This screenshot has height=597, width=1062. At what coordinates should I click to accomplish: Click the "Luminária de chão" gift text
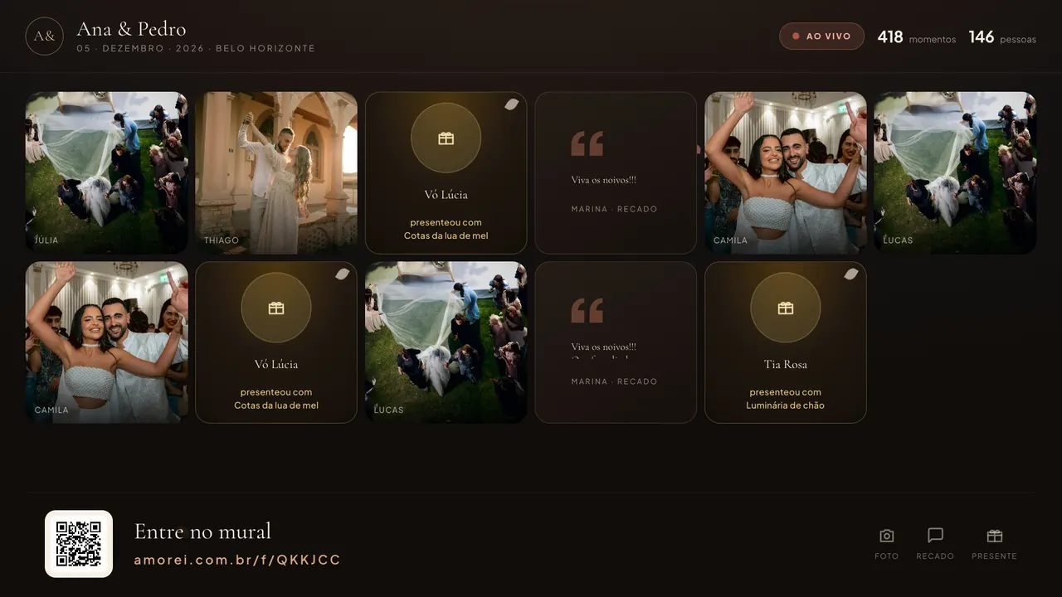pyautogui.click(x=786, y=405)
